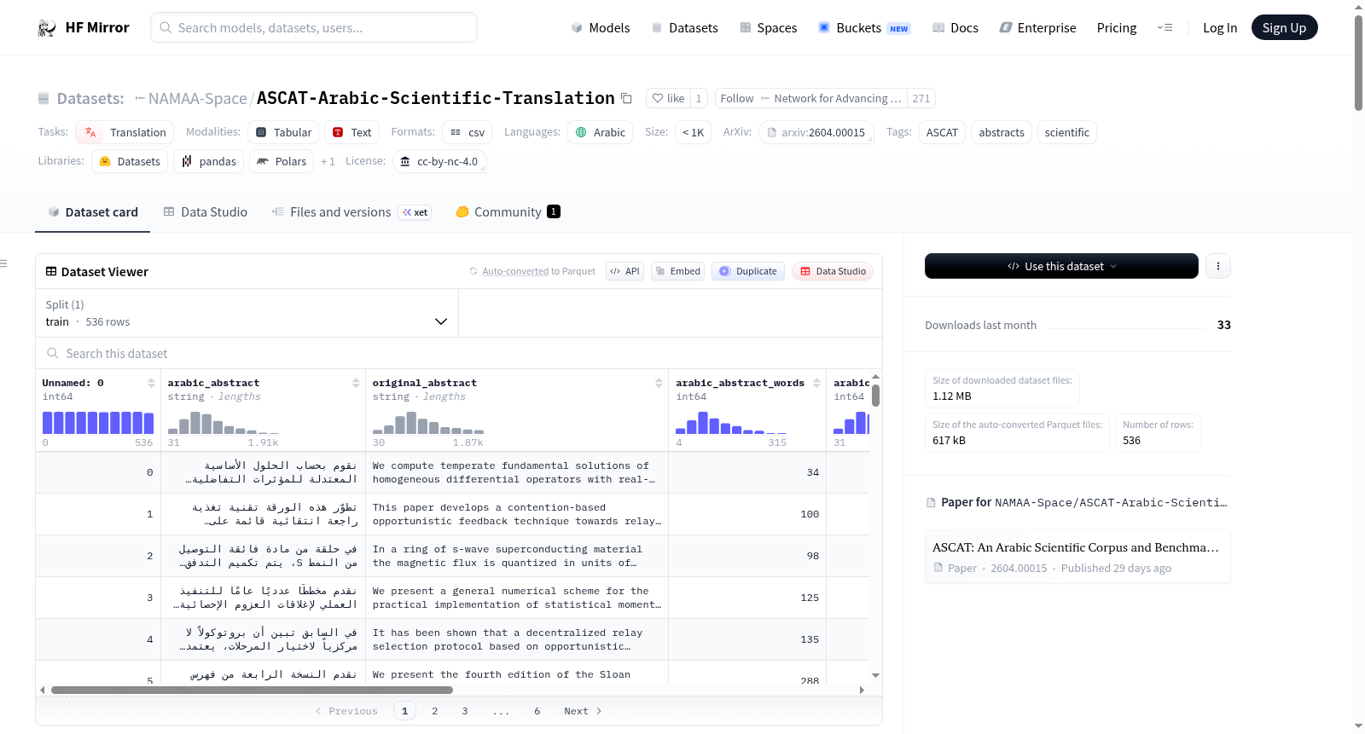Expand the more navigation menu icon

click(1165, 28)
